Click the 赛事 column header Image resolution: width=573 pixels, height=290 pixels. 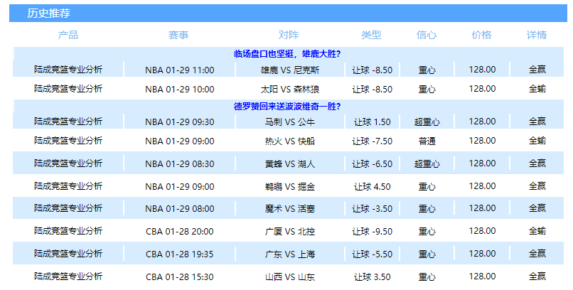[179, 35]
